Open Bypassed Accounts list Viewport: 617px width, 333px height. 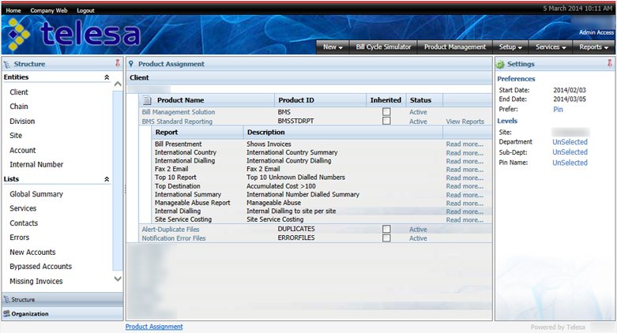tap(40, 267)
